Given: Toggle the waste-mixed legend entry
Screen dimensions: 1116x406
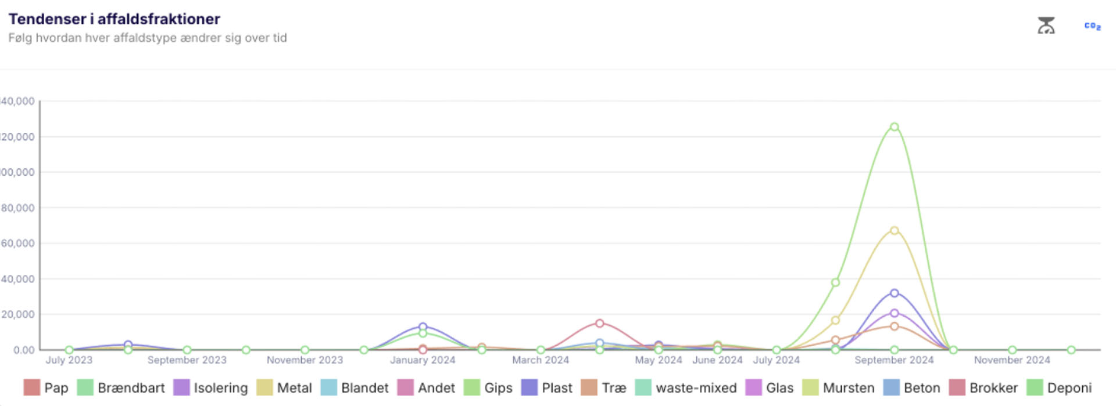Looking at the screenshot, I should 686,387.
